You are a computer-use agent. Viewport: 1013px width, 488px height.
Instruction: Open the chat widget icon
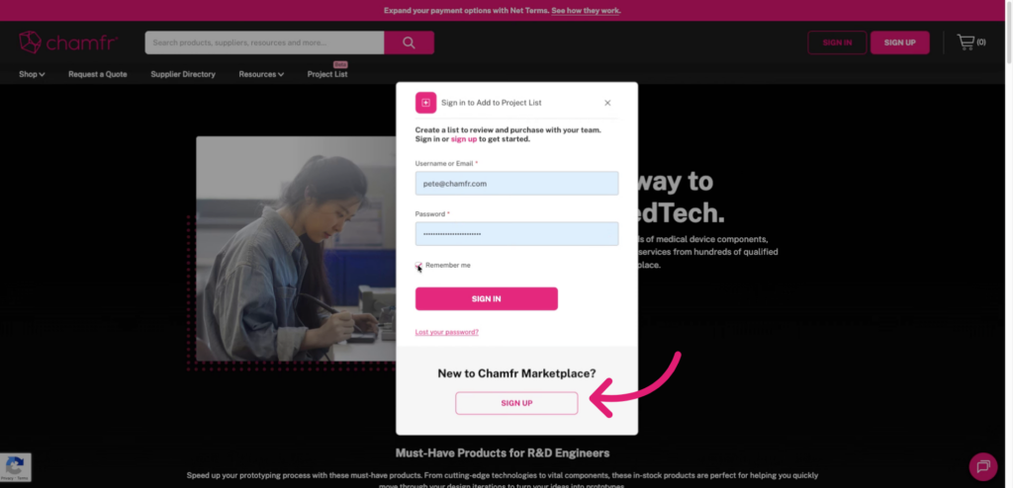click(982, 466)
